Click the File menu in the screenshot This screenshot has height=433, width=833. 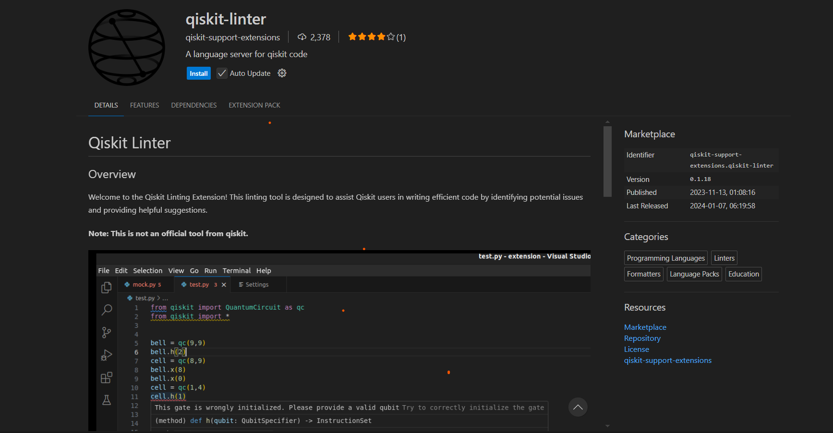pos(104,271)
